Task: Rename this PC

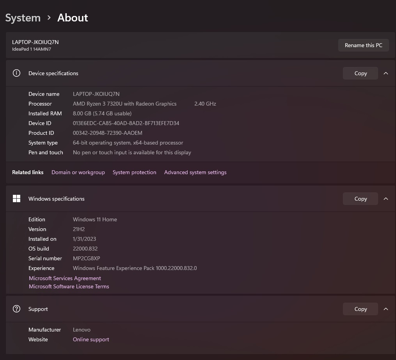Action: tap(363, 45)
